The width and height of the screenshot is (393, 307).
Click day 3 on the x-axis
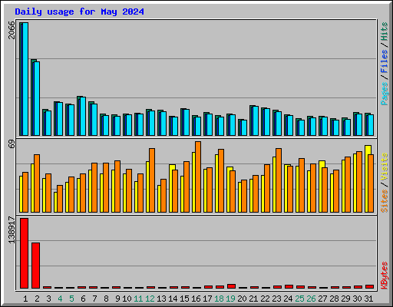click(48, 299)
